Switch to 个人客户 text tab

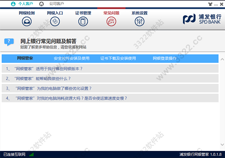click(25, 4)
